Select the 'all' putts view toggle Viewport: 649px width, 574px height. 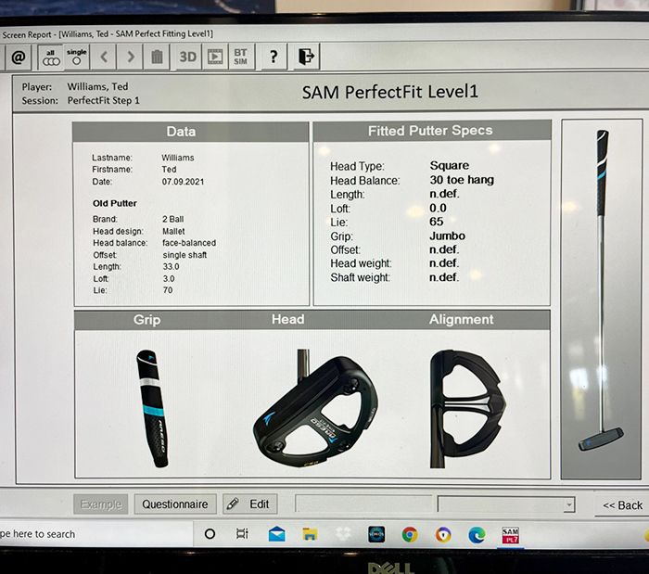[51, 57]
